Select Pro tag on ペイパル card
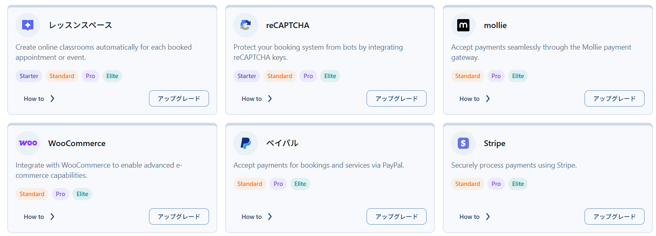This screenshot has height=236, width=656. coord(278,184)
